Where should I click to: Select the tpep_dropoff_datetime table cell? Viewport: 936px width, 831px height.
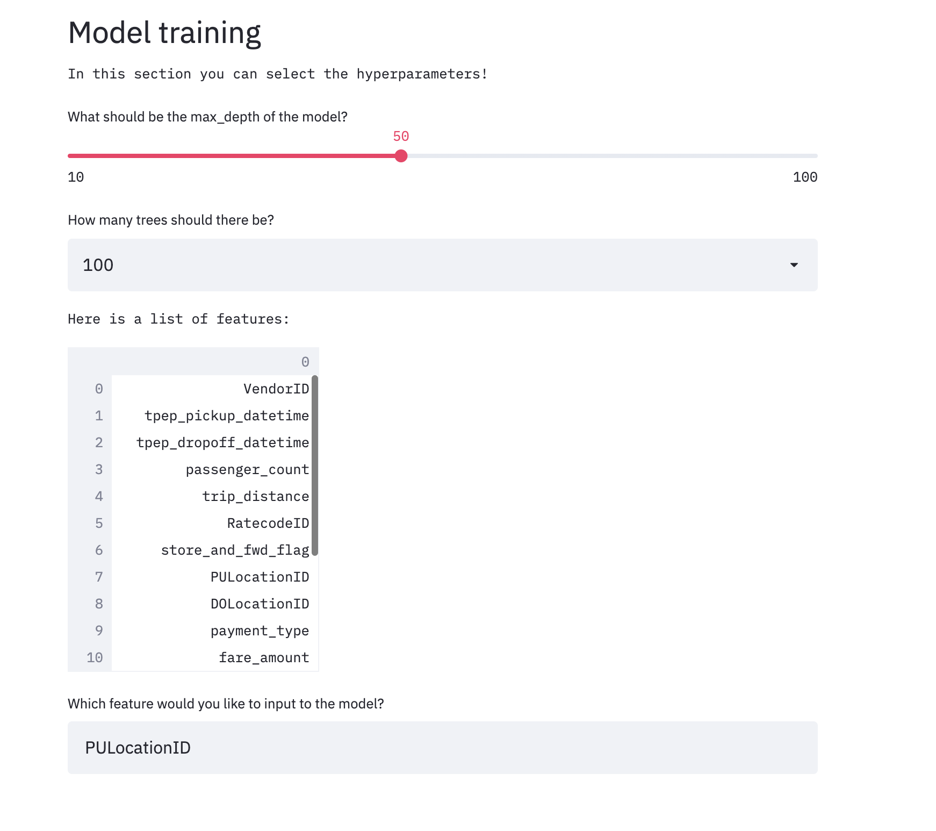click(222, 442)
